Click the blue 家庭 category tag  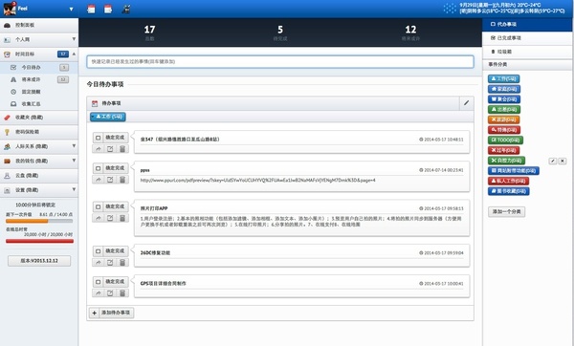(504, 89)
